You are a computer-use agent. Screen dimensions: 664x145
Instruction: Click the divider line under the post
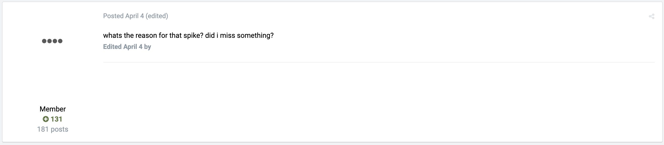379,62
